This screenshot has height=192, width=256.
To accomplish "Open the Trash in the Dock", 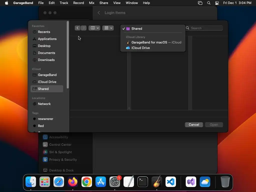I will (x=225, y=182).
